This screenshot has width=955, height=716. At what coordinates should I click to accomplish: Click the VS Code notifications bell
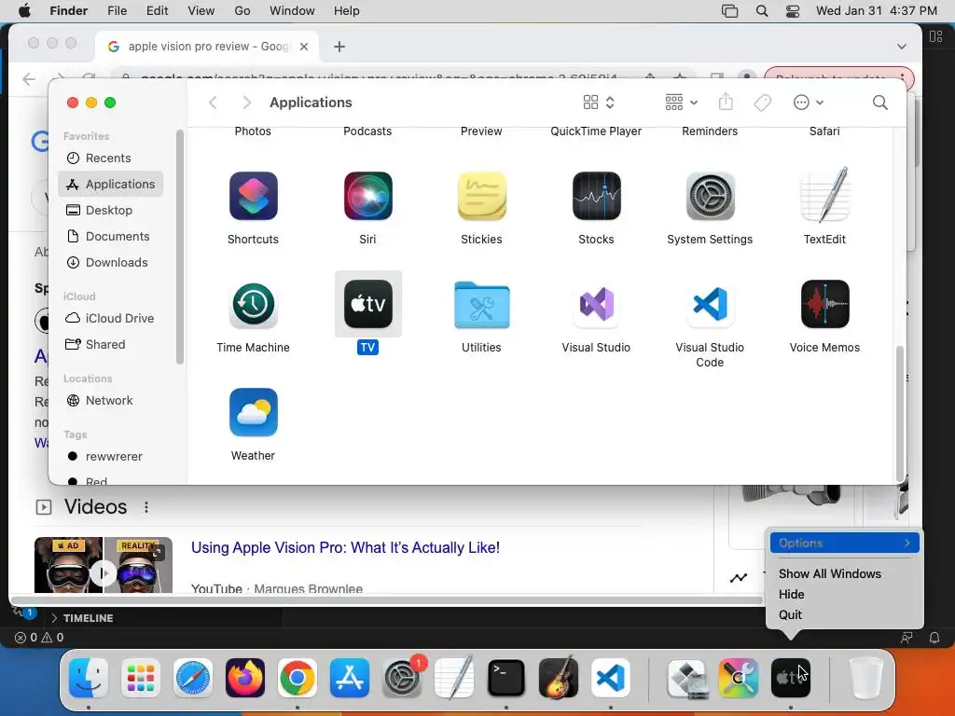click(x=934, y=638)
